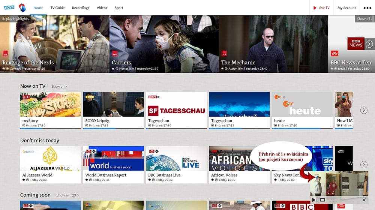Open the myStory thumbnail

[x=51, y=104]
